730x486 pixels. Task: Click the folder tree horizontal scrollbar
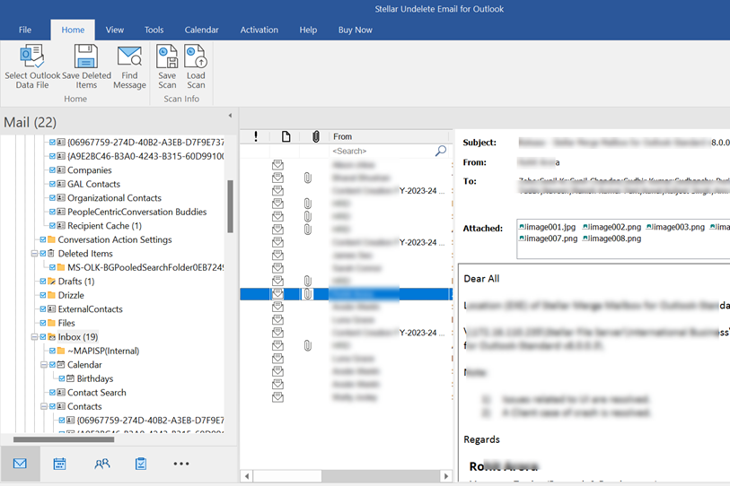(x=64, y=439)
